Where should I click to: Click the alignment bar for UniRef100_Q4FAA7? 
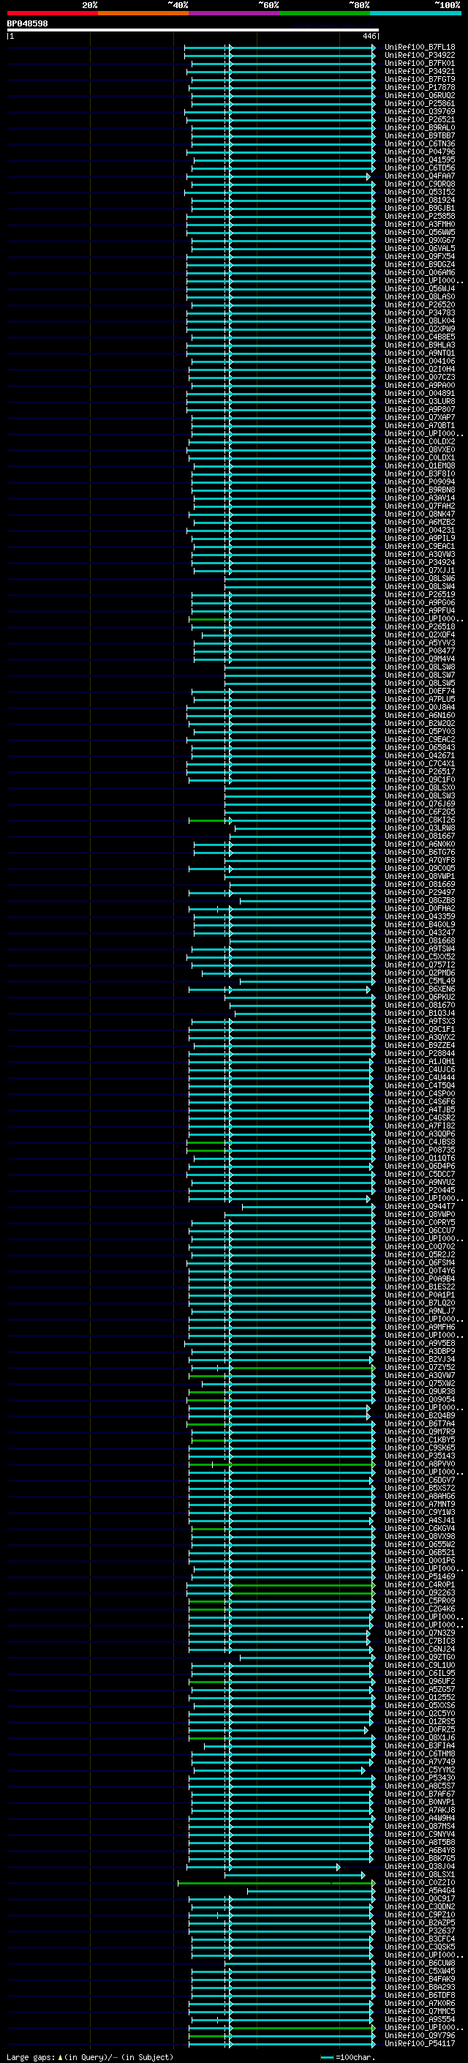click(279, 176)
